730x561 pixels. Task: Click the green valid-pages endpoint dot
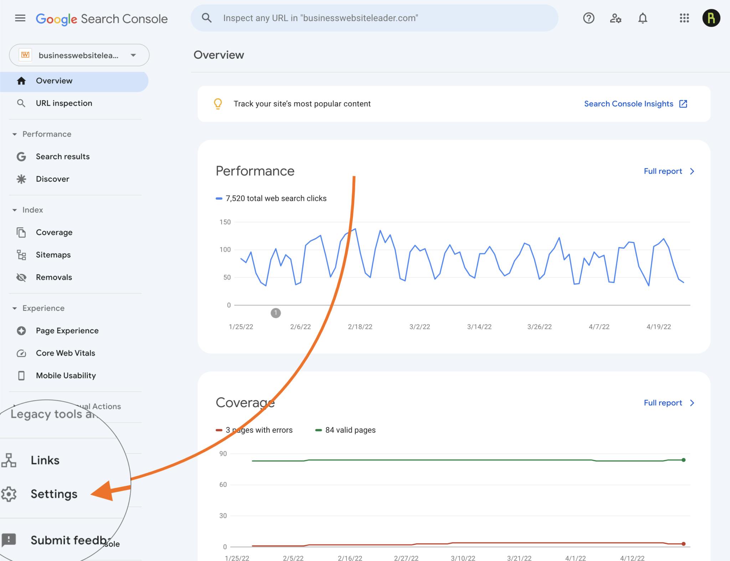pos(684,460)
